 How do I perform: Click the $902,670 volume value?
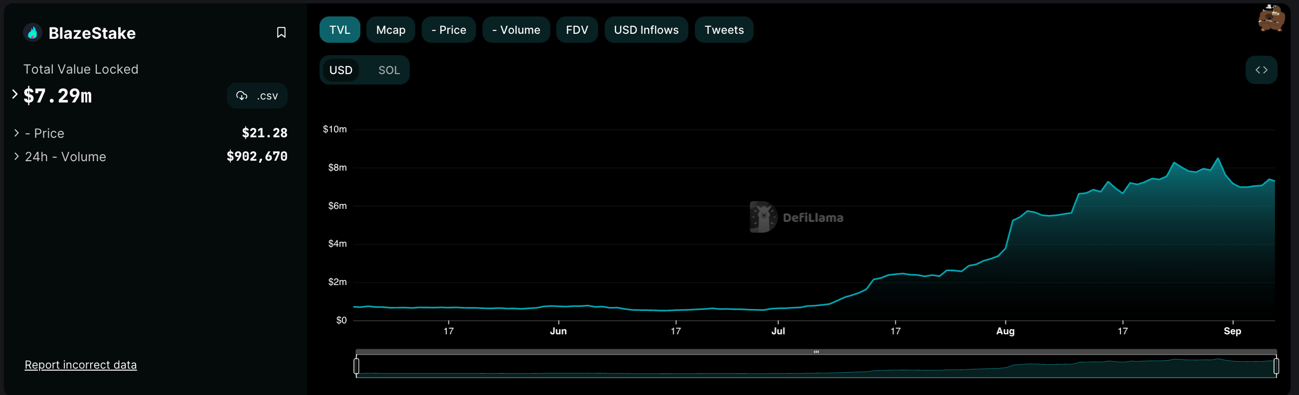point(257,157)
